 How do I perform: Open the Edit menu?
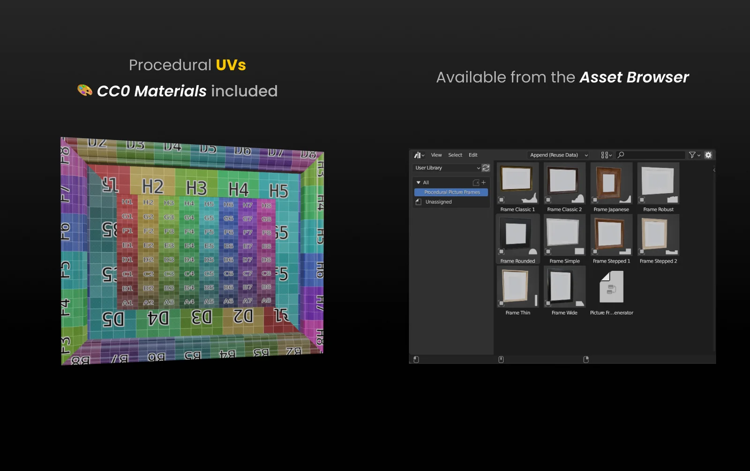(x=473, y=155)
